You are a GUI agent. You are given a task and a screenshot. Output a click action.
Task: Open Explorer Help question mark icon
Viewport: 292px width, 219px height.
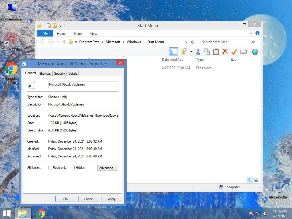point(257,33)
